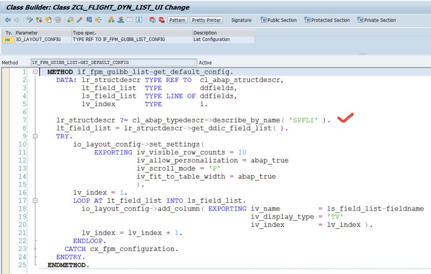This screenshot has width=431, height=274.
Task: Go to Private Section
Action: (x=377, y=20)
